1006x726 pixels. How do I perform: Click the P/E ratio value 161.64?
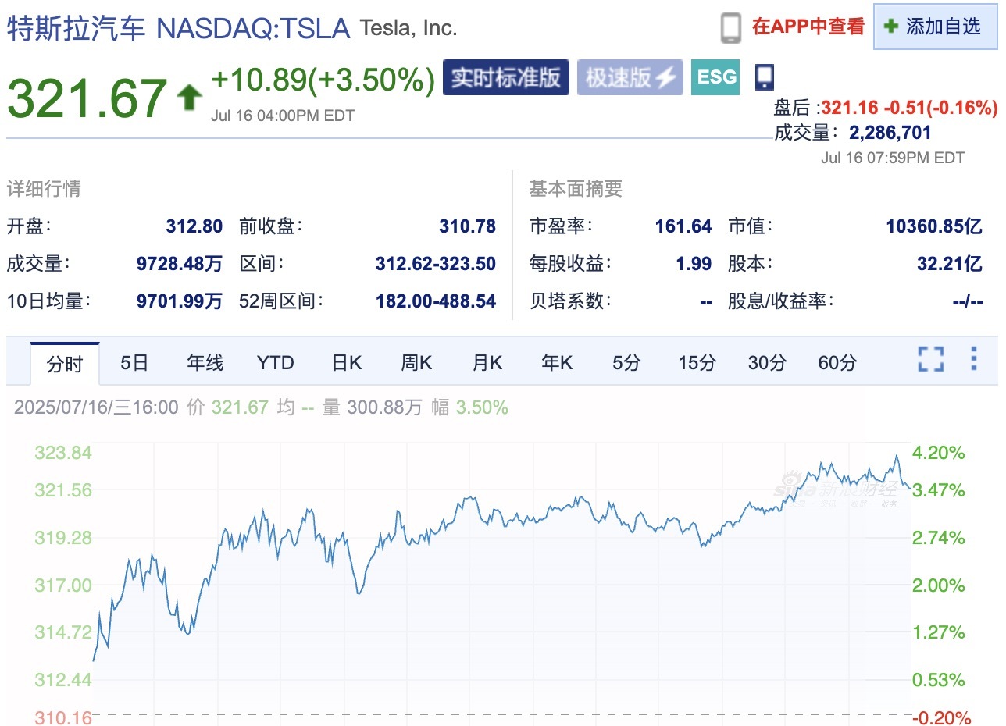coord(683,226)
